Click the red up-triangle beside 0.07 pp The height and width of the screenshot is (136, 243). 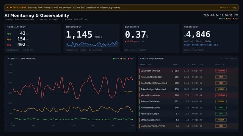126,42
